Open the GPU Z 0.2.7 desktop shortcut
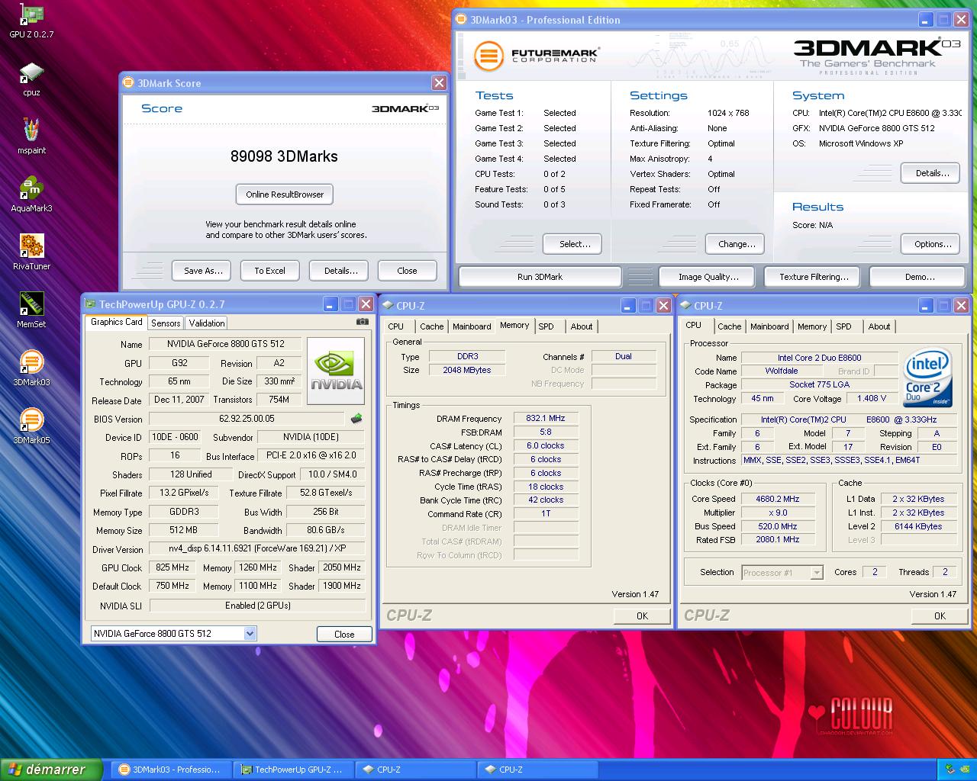 tap(31, 21)
